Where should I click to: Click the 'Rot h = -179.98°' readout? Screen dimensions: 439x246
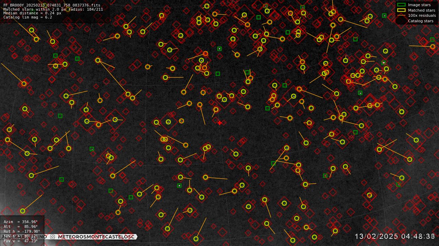tap(22, 231)
